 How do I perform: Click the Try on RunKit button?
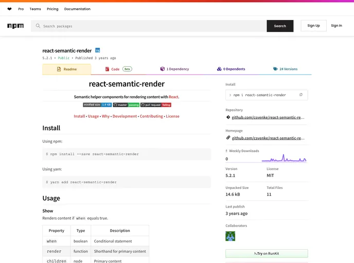(x=267, y=254)
